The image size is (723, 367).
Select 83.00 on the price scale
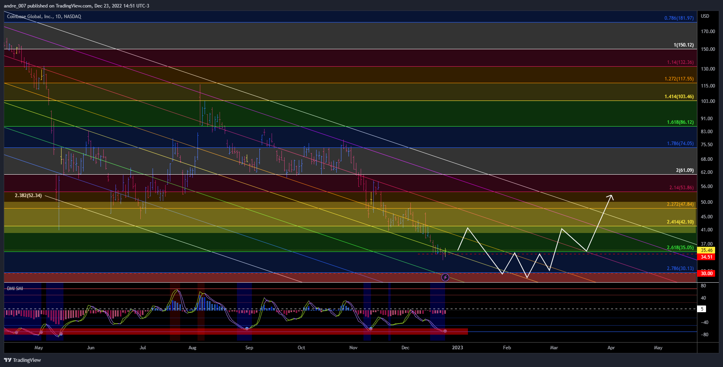[707, 132]
